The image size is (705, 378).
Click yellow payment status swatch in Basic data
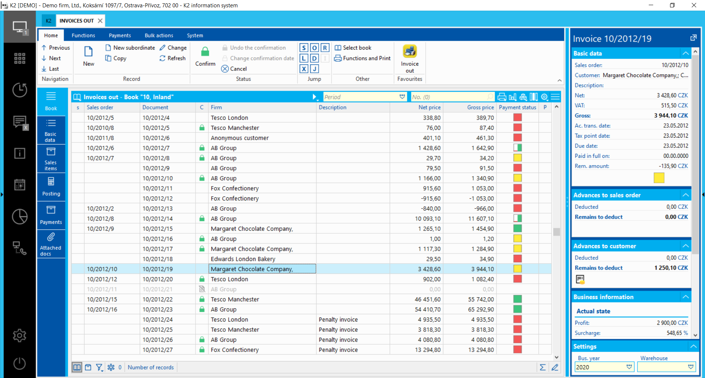pos(659,178)
